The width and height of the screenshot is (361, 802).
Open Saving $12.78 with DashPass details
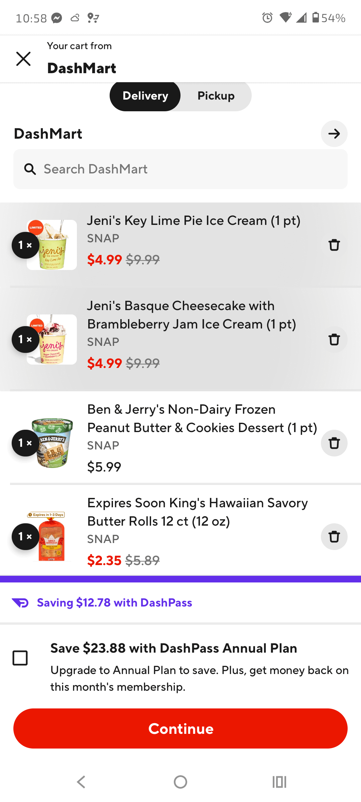click(114, 603)
